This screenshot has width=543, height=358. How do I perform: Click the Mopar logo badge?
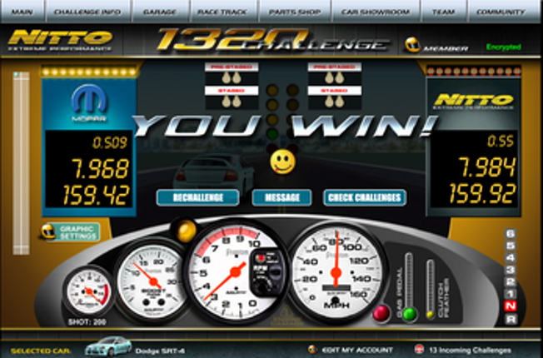[x=89, y=103]
